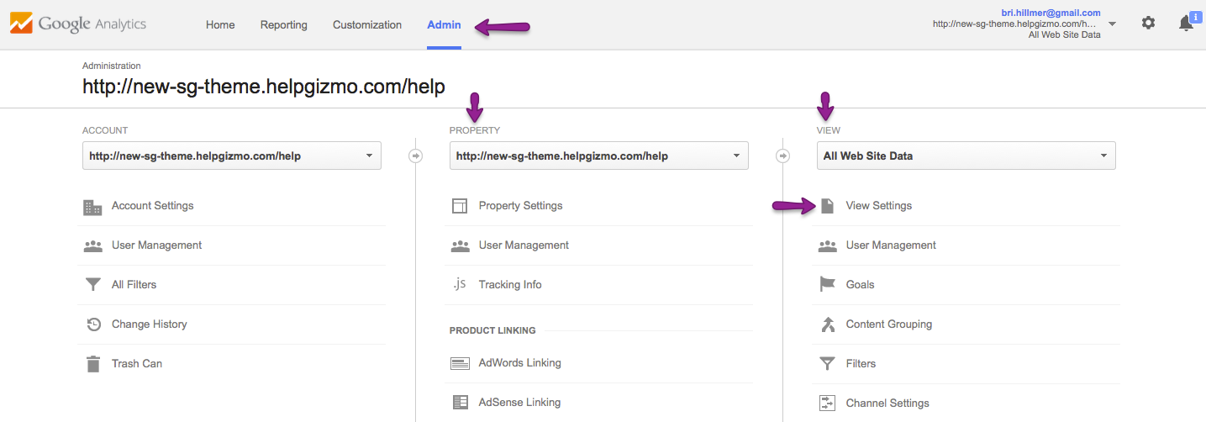Select the Admin tab
This screenshot has height=422, width=1206.
444,25
